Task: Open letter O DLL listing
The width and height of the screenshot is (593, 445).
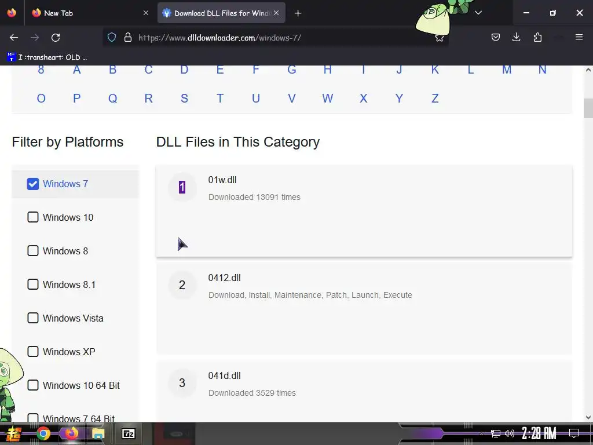Action: [x=41, y=99]
